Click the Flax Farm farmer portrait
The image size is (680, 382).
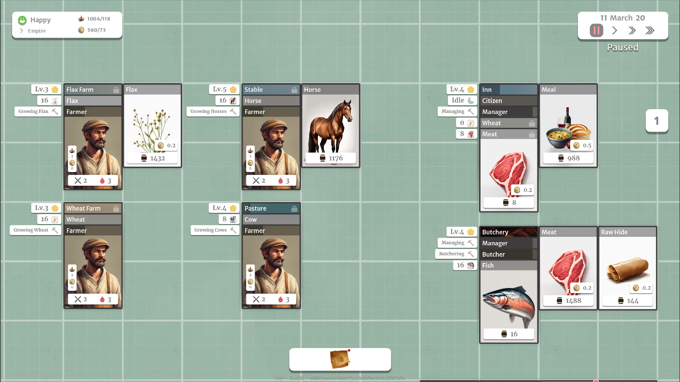click(93, 153)
